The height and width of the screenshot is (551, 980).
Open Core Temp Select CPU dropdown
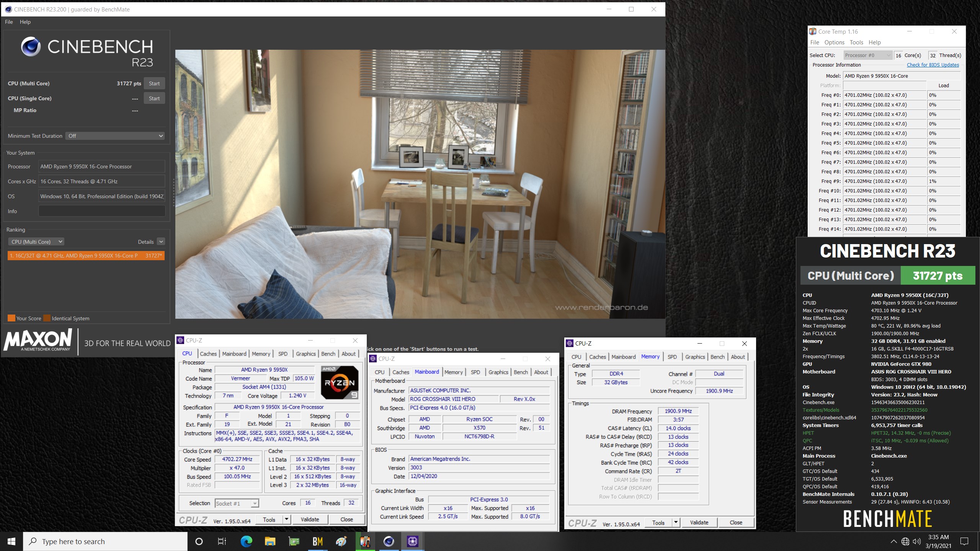(868, 55)
